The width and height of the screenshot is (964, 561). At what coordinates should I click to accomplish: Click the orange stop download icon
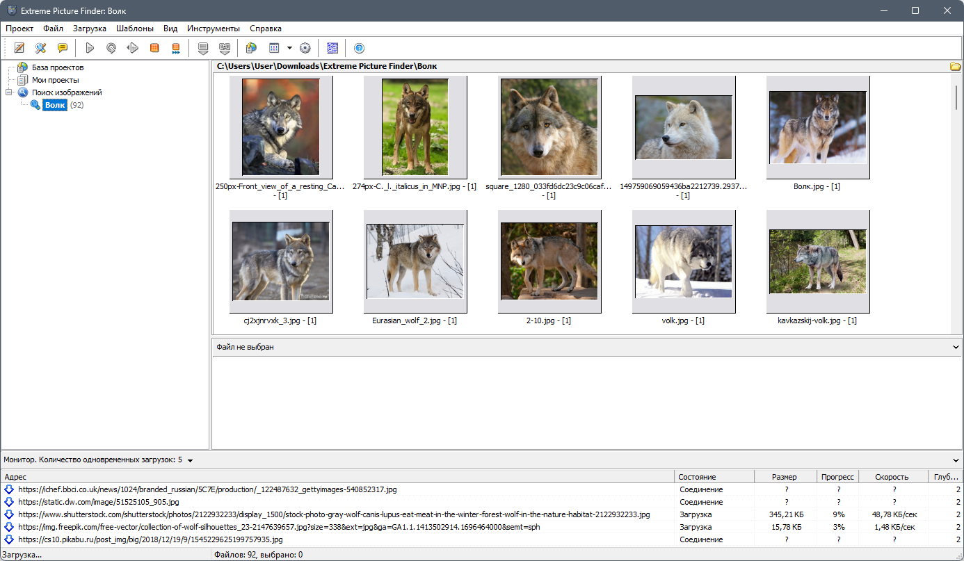click(154, 48)
